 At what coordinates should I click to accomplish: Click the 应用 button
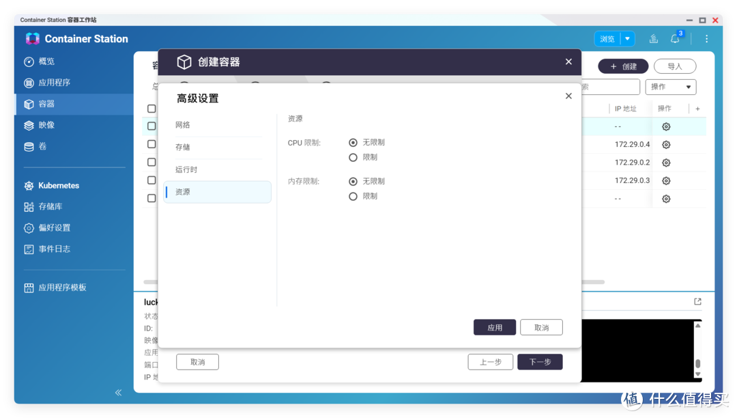tap(495, 328)
